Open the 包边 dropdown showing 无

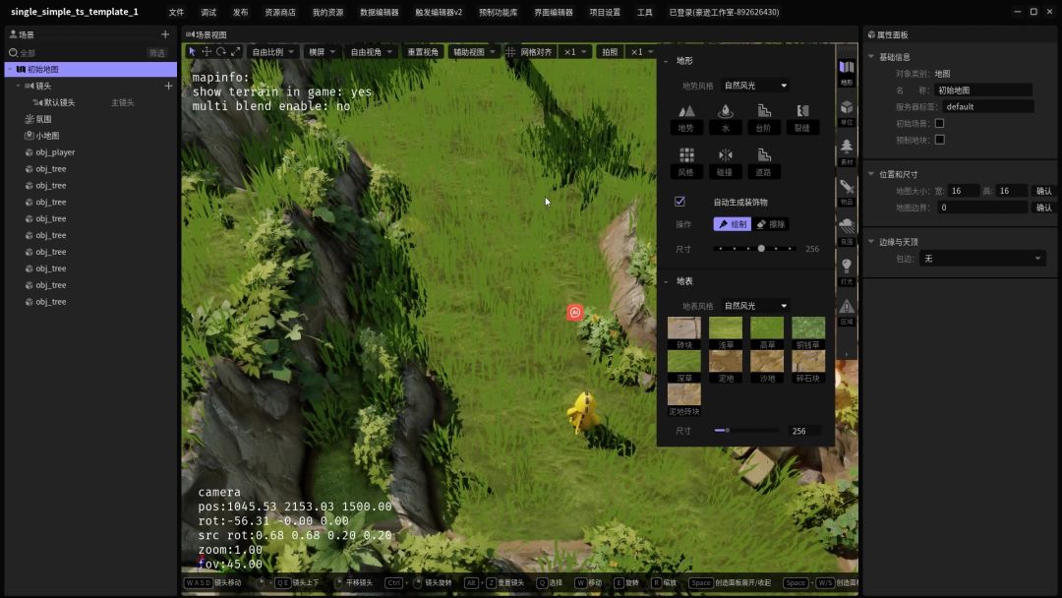tap(981, 259)
